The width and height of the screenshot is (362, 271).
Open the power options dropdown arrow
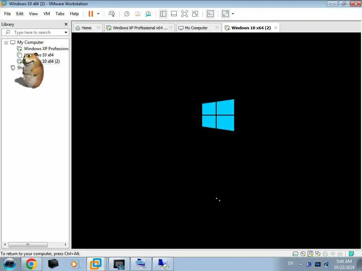(98, 14)
